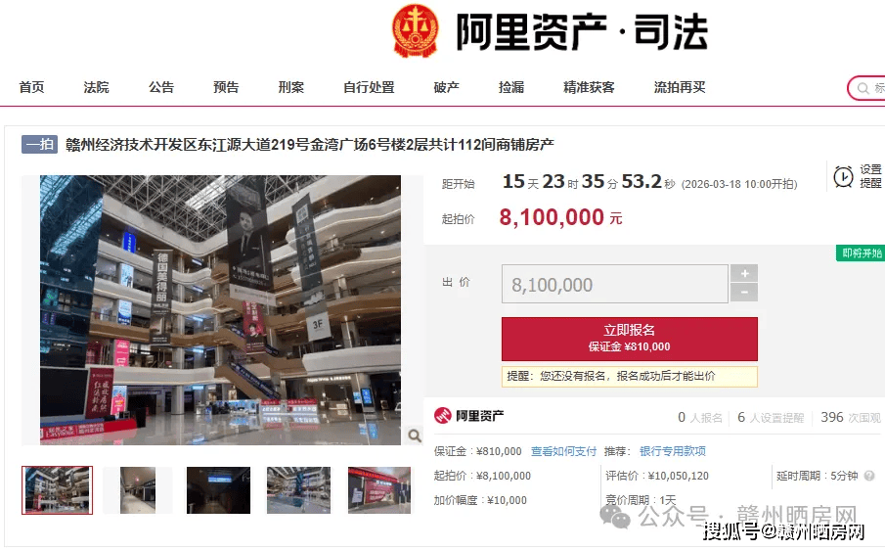
Task: Click the clock reminder icon
Action: click(x=843, y=177)
